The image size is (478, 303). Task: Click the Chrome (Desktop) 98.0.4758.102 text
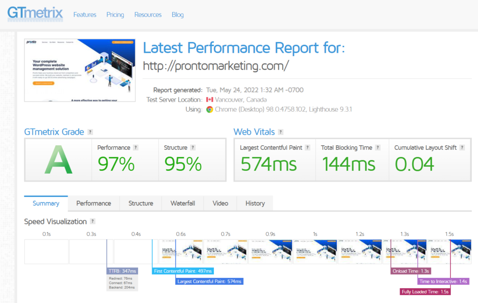point(260,109)
